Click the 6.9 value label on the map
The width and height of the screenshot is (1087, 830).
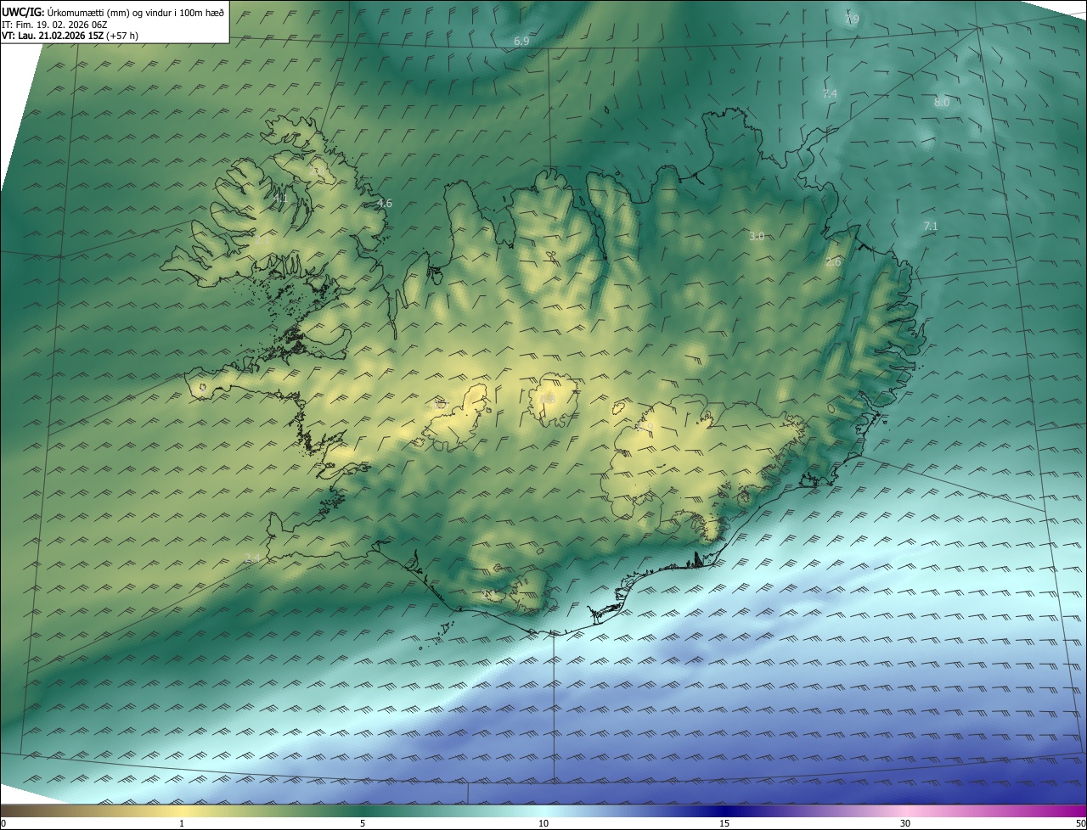pos(521,41)
